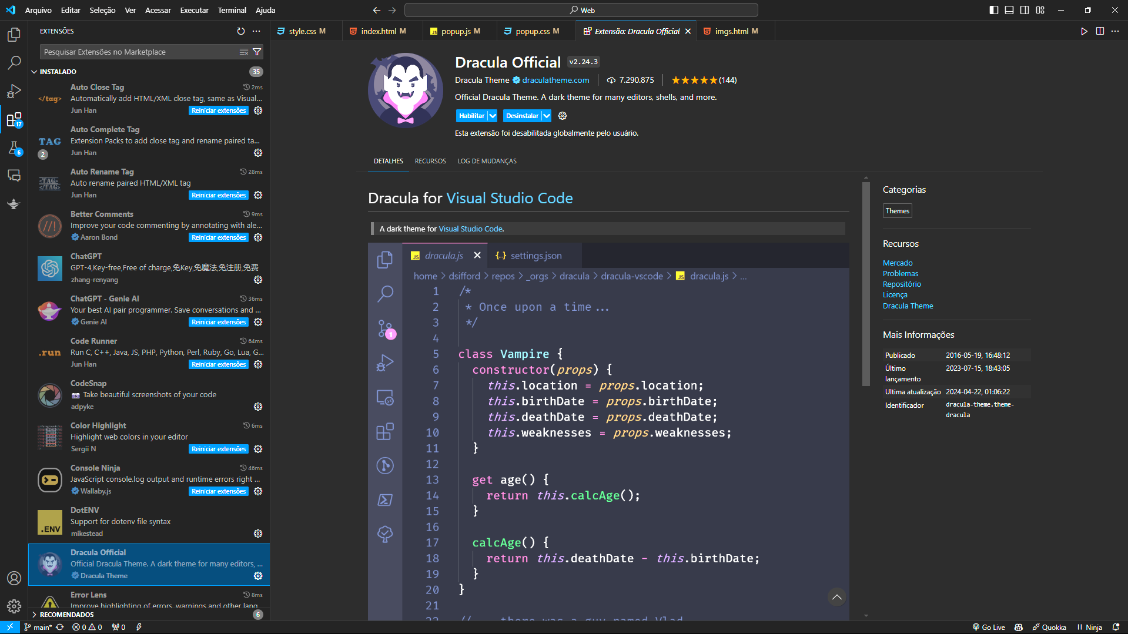Open the Manage gear in activity bar
The height and width of the screenshot is (634, 1128).
coord(14,606)
